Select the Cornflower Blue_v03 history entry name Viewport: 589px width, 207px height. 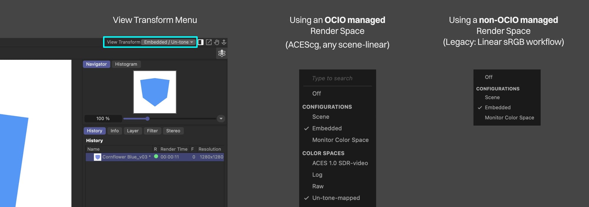[127, 157]
